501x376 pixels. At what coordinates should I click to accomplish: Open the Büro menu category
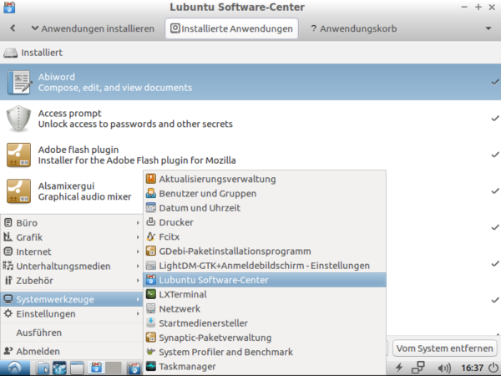pos(72,222)
